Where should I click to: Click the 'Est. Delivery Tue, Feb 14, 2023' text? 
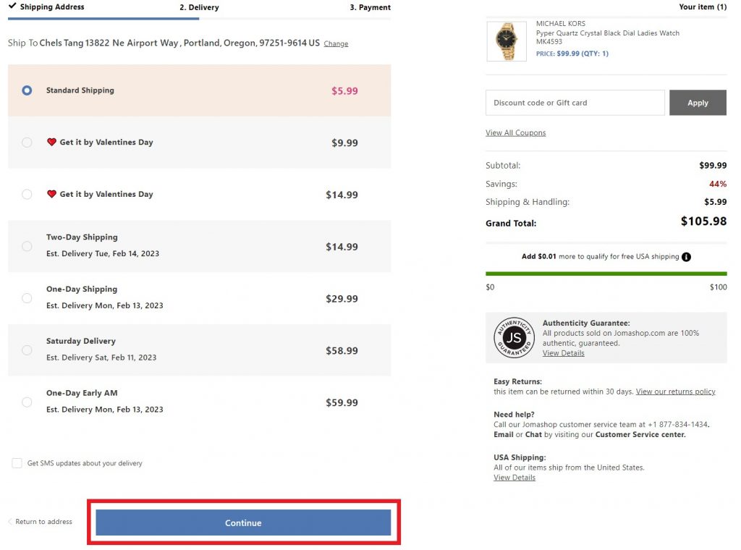(x=103, y=253)
